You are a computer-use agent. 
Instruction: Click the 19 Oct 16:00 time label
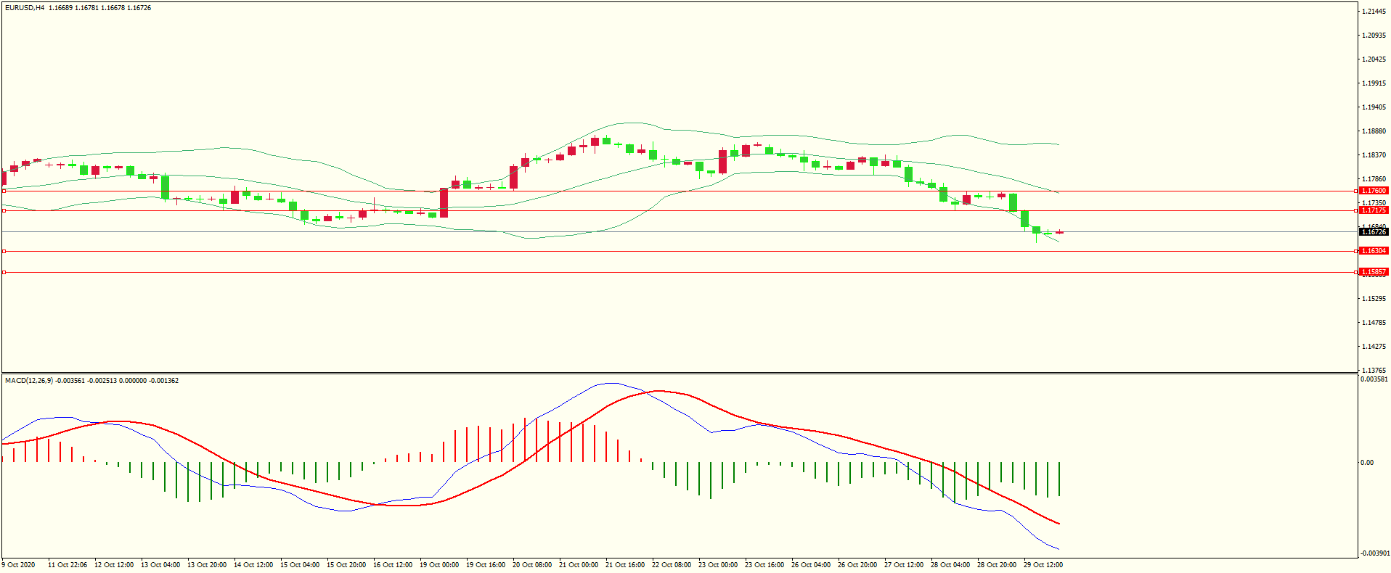(x=486, y=565)
